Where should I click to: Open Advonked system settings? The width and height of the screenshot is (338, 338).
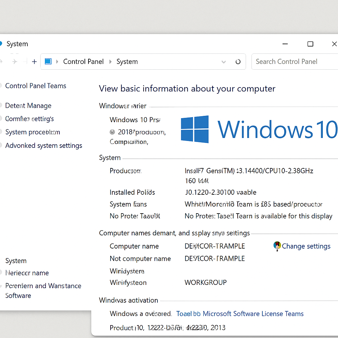pyautogui.click(x=44, y=146)
